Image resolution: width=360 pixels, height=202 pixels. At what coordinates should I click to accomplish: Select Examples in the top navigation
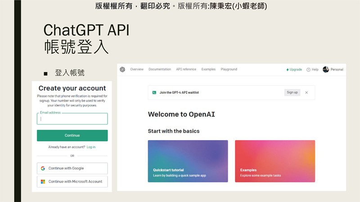point(208,69)
